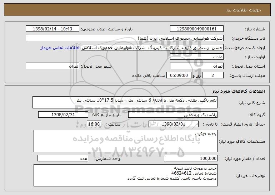Click the label شهر محل تحویل
275x195 pixels.
click(96, 66)
